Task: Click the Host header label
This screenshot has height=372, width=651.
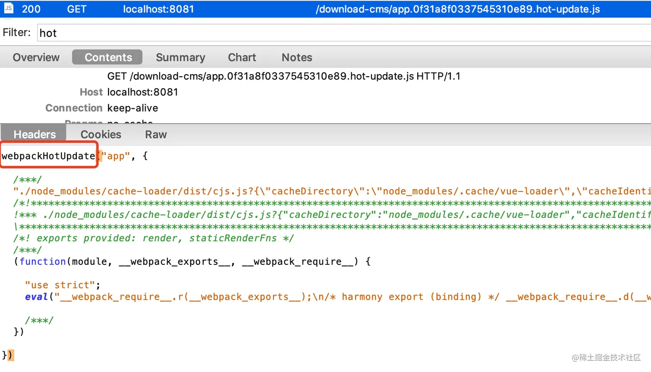Action: click(x=91, y=92)
